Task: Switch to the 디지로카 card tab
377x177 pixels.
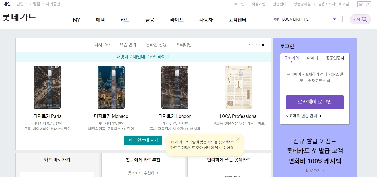Action: (x=102, y=45)
